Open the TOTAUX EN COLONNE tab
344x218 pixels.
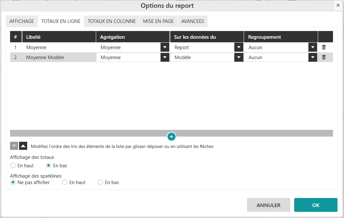(112, 21)
